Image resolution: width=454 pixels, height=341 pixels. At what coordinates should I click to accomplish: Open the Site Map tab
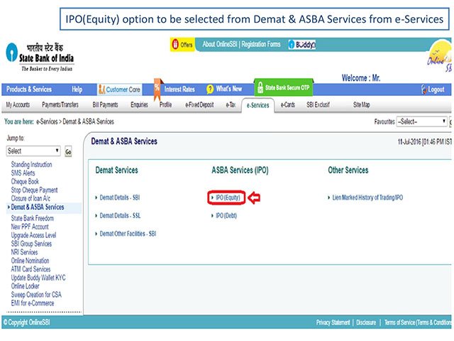point(361,104)
